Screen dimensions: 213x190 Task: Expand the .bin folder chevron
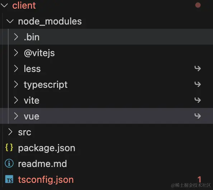point(16,37)
